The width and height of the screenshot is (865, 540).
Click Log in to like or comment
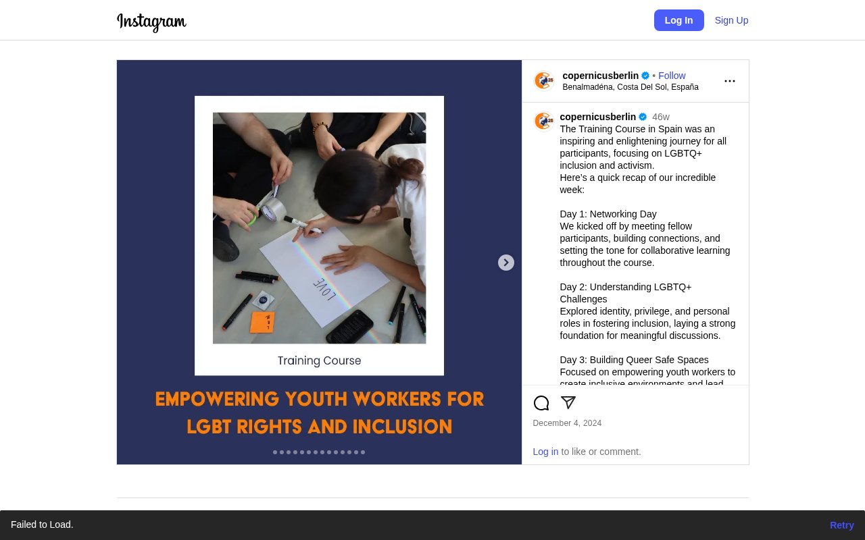point(545,452)
